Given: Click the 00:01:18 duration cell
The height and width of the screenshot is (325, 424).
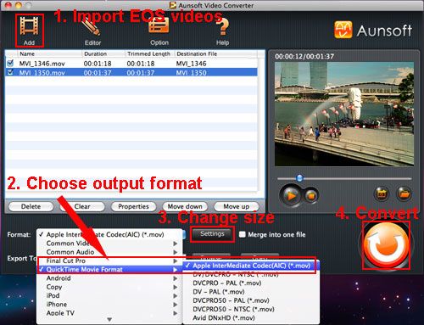Looking at the screenshot, I should tap(98, 64).
